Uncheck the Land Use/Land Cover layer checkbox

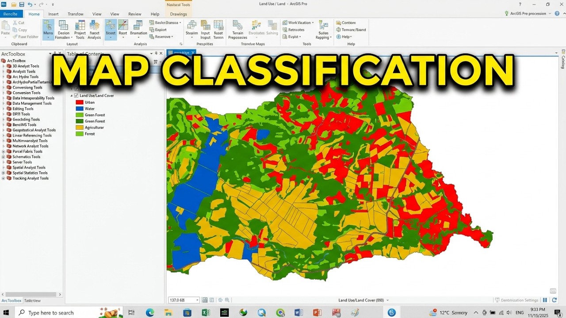[76, 96]
